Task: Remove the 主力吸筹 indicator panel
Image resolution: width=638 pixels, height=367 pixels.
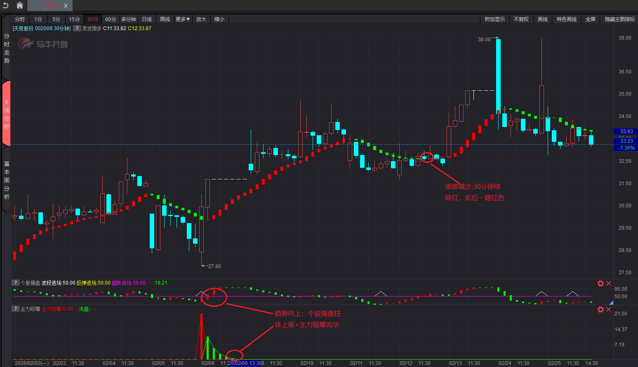Action: pos(608,309)
